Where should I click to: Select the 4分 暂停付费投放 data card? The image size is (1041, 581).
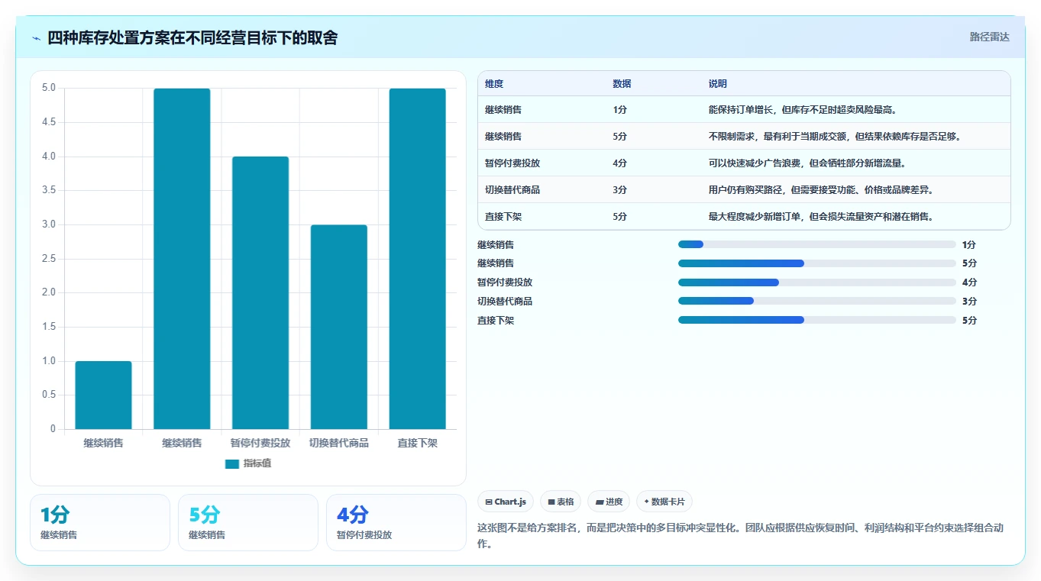coord(396,522)
